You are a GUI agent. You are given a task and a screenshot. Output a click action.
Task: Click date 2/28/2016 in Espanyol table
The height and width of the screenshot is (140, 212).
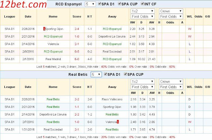coord(28,29)
